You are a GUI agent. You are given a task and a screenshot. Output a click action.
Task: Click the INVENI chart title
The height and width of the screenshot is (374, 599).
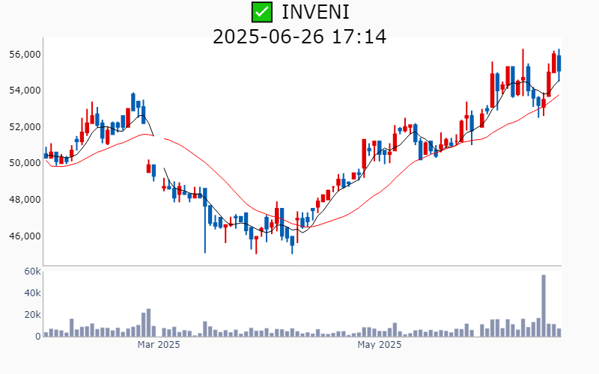point(315,12)
